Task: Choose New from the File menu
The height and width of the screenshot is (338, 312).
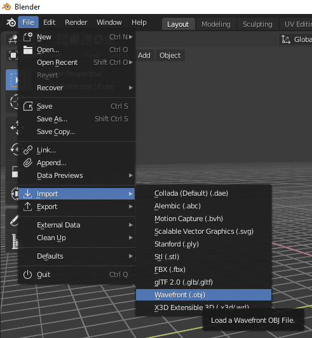Action: 76,37
